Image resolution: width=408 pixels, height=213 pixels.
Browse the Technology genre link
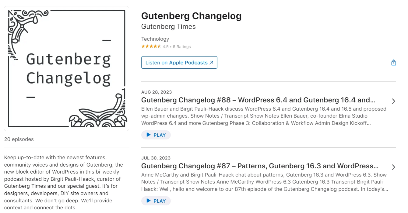coord(155,39)
